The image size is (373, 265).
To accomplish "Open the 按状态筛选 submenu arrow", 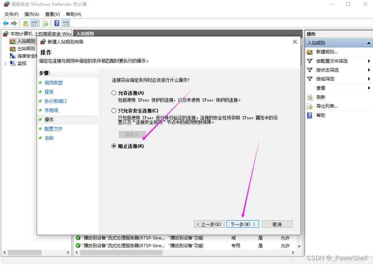I will click(369, 70).
